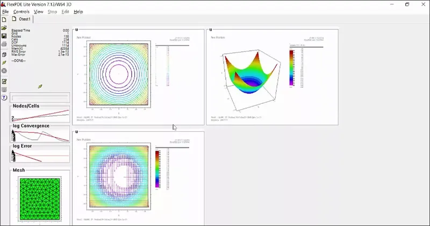Viewport: 430px width, 226px height.
Task: Click the Help question mark icon
Action: (4, 97)
